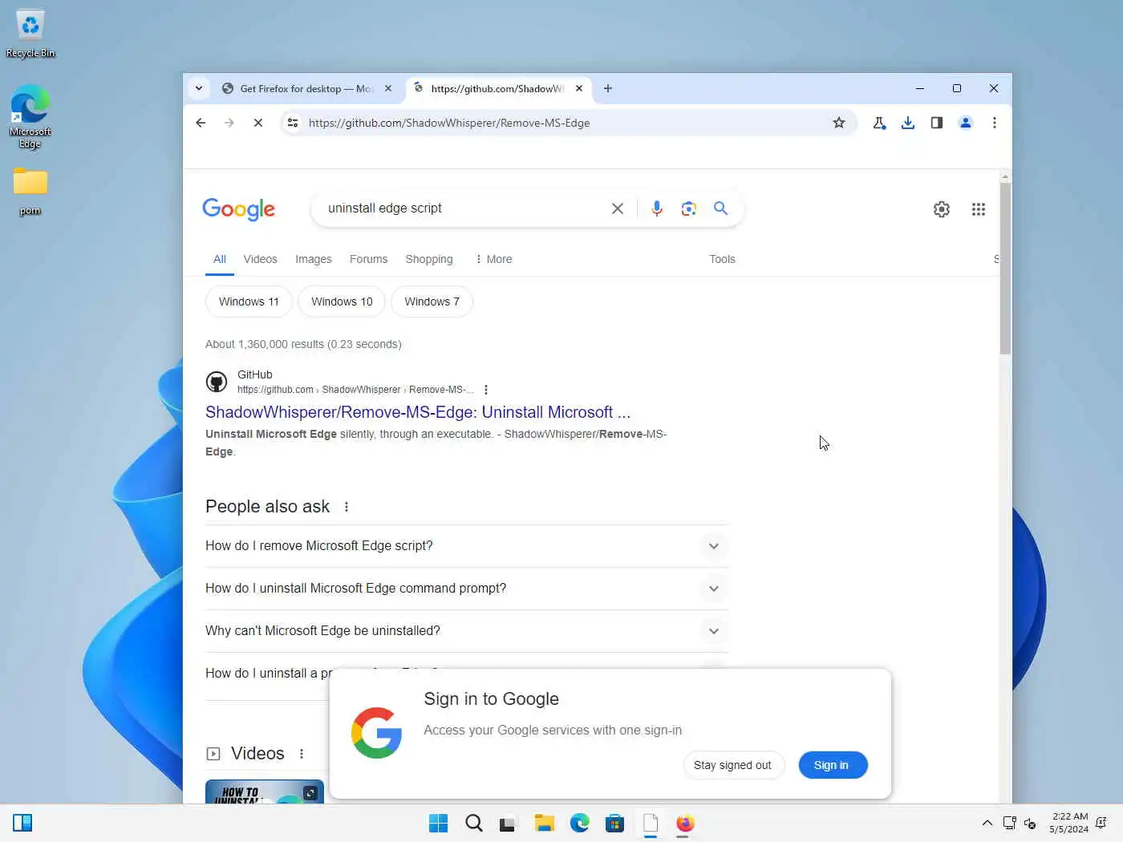Open the Recycle Bin desktop icon
The width and height of the screenshot is (1123, 842).
pyautogui.click(x=30, y=34)
